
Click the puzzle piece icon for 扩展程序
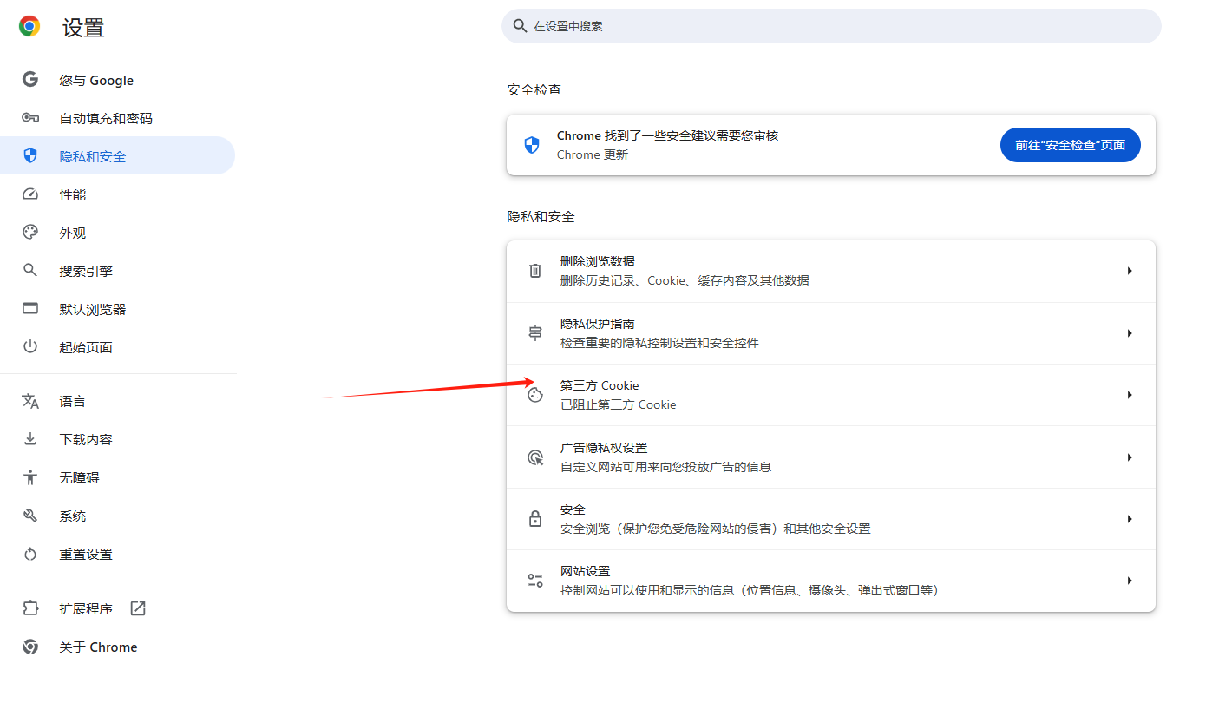(x=30, y=608)
